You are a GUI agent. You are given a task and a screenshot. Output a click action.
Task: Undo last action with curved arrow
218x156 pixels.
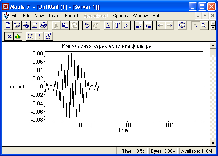(87, 25)
